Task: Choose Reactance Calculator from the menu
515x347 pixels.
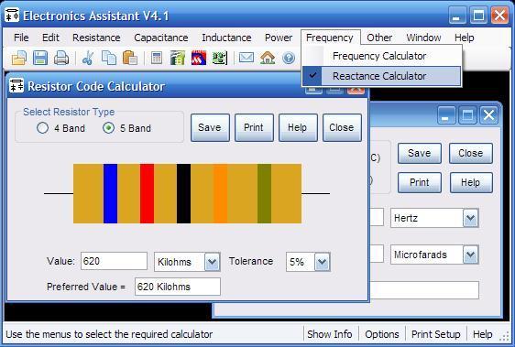Action: pyautogui.click(x=381, y=76)
